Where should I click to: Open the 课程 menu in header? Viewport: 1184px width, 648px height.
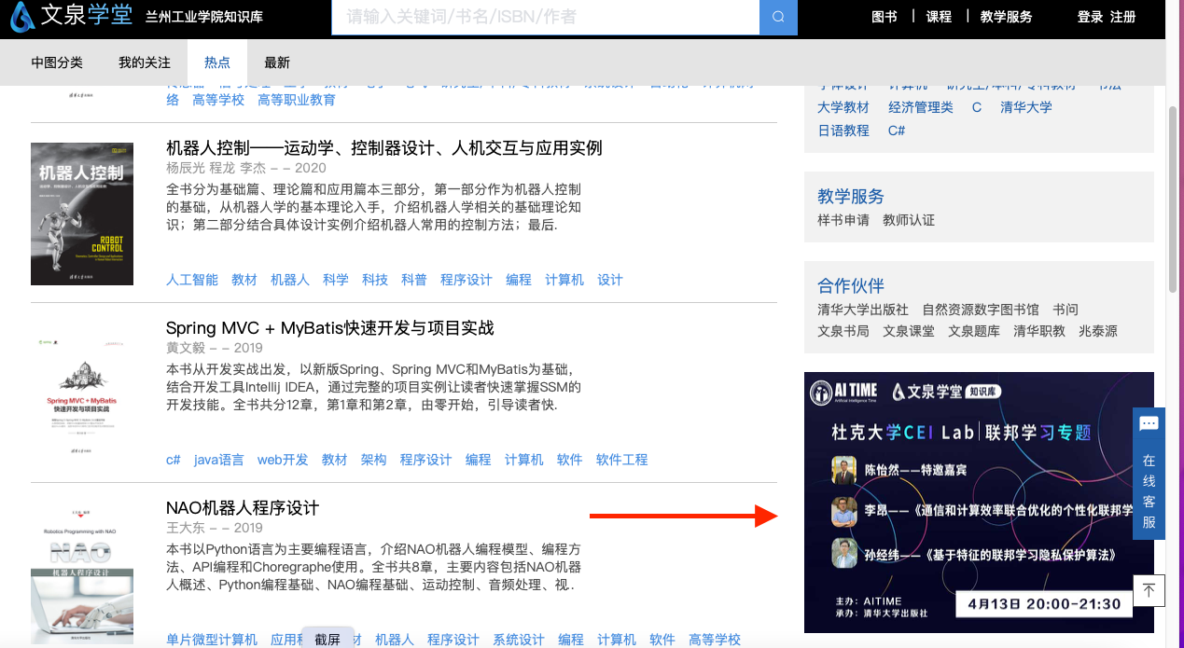click(939, 17)
